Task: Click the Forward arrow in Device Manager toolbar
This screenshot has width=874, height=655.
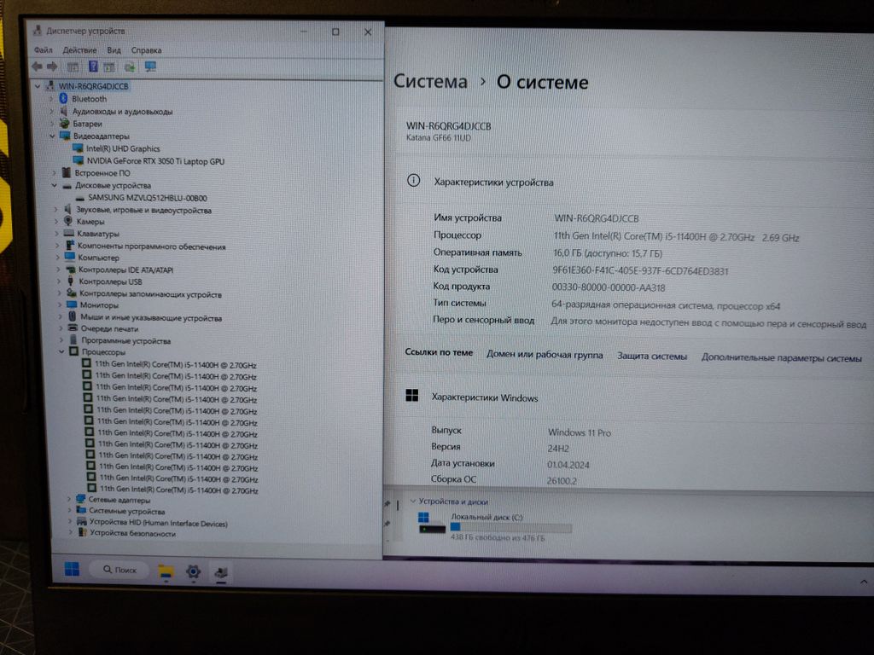Action: coord(52,67)
